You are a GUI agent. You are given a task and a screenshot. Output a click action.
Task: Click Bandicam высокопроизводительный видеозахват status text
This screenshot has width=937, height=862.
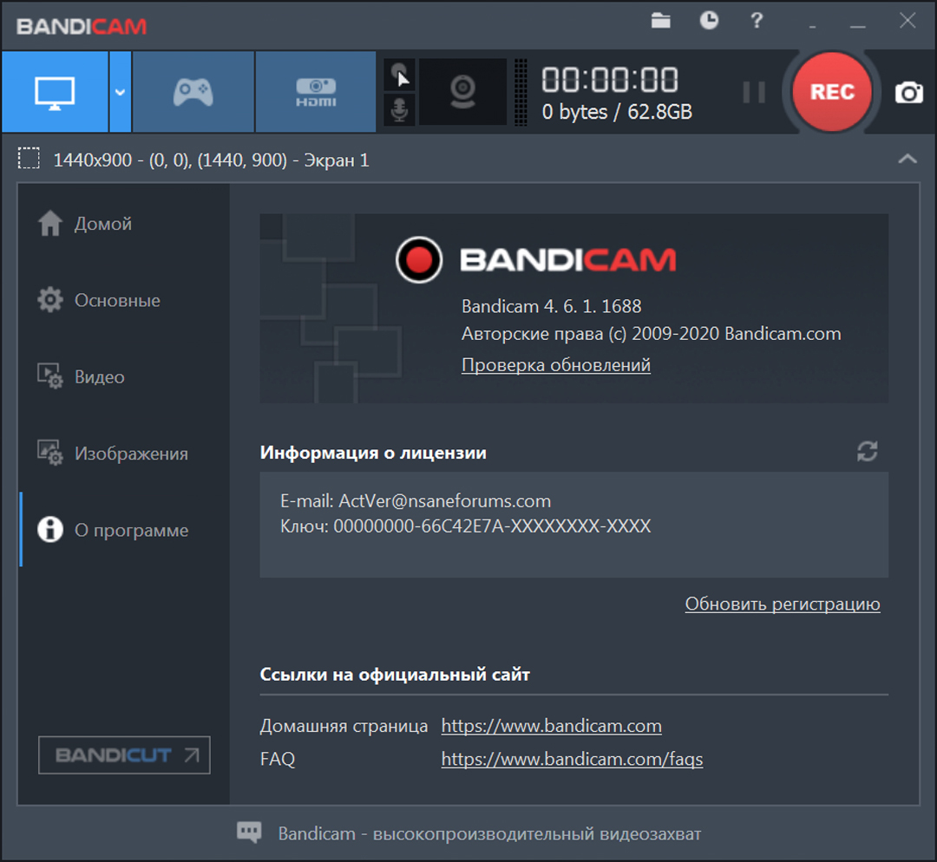tap(489, 833)
